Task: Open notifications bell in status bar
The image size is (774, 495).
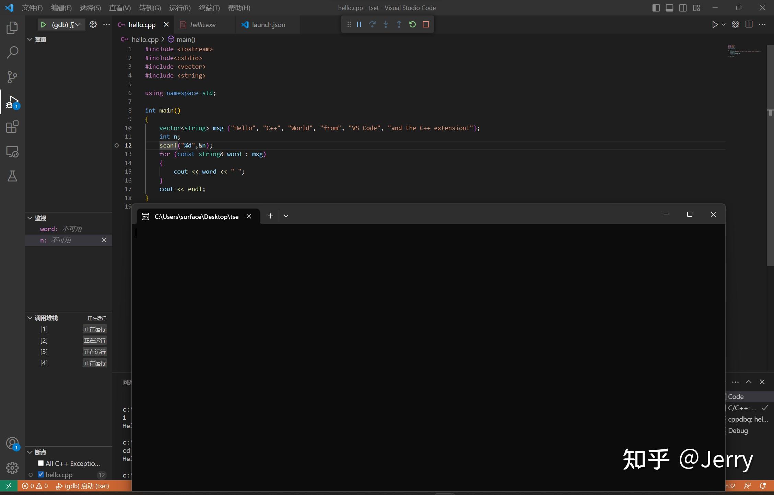Action: [763, 486]
